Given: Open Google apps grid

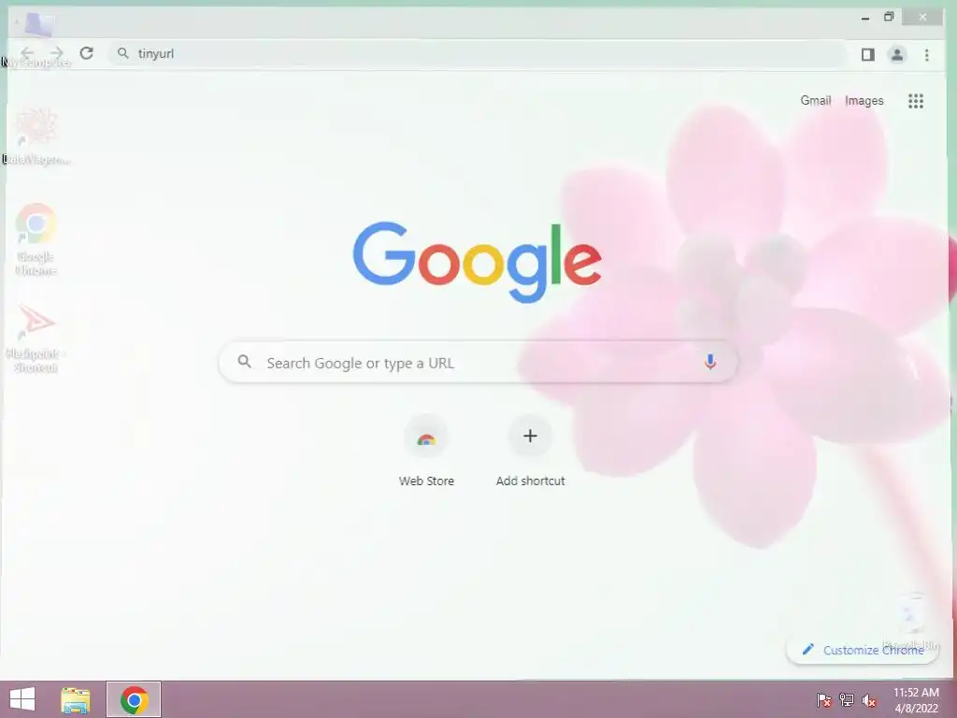Looking at the screenshot, I should (916, 101).
